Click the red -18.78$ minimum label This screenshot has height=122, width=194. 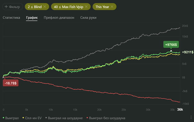11,83
